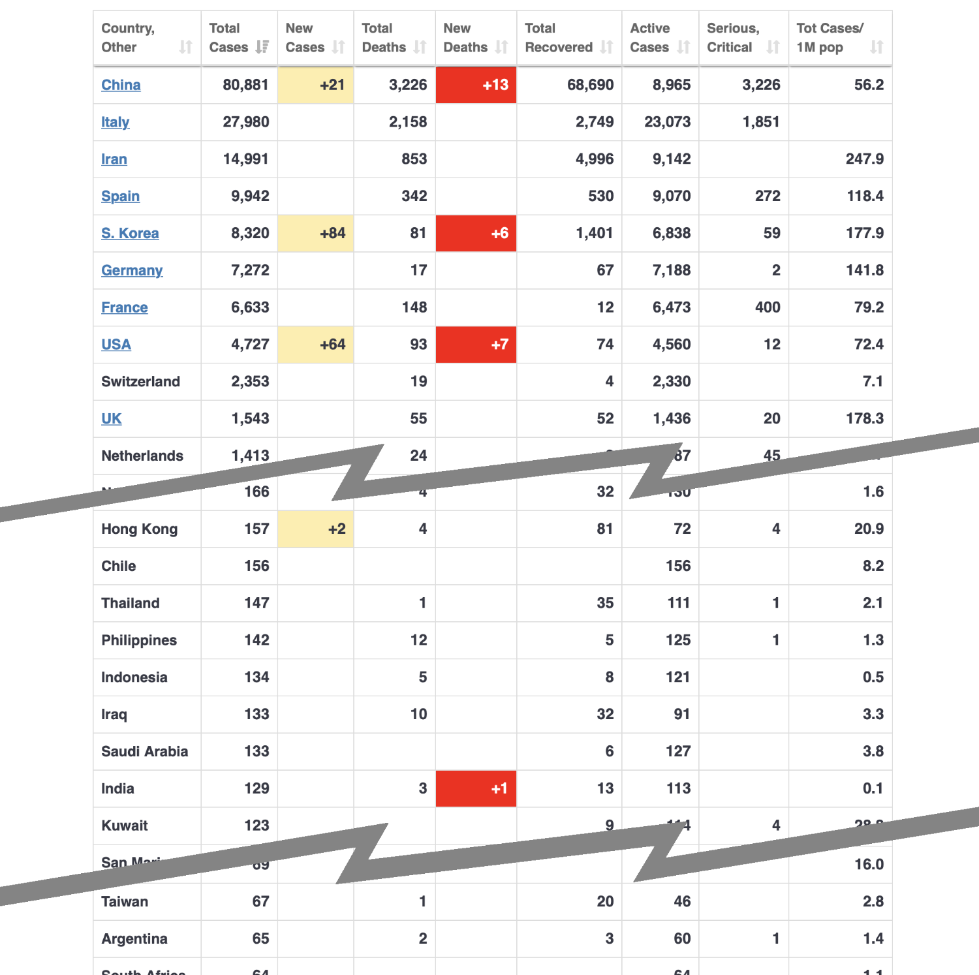Sort by Serious, Critical arrows

[773, 47]
